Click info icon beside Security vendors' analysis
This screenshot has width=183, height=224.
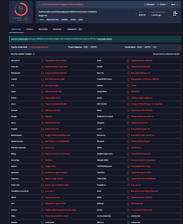(34, 54)
